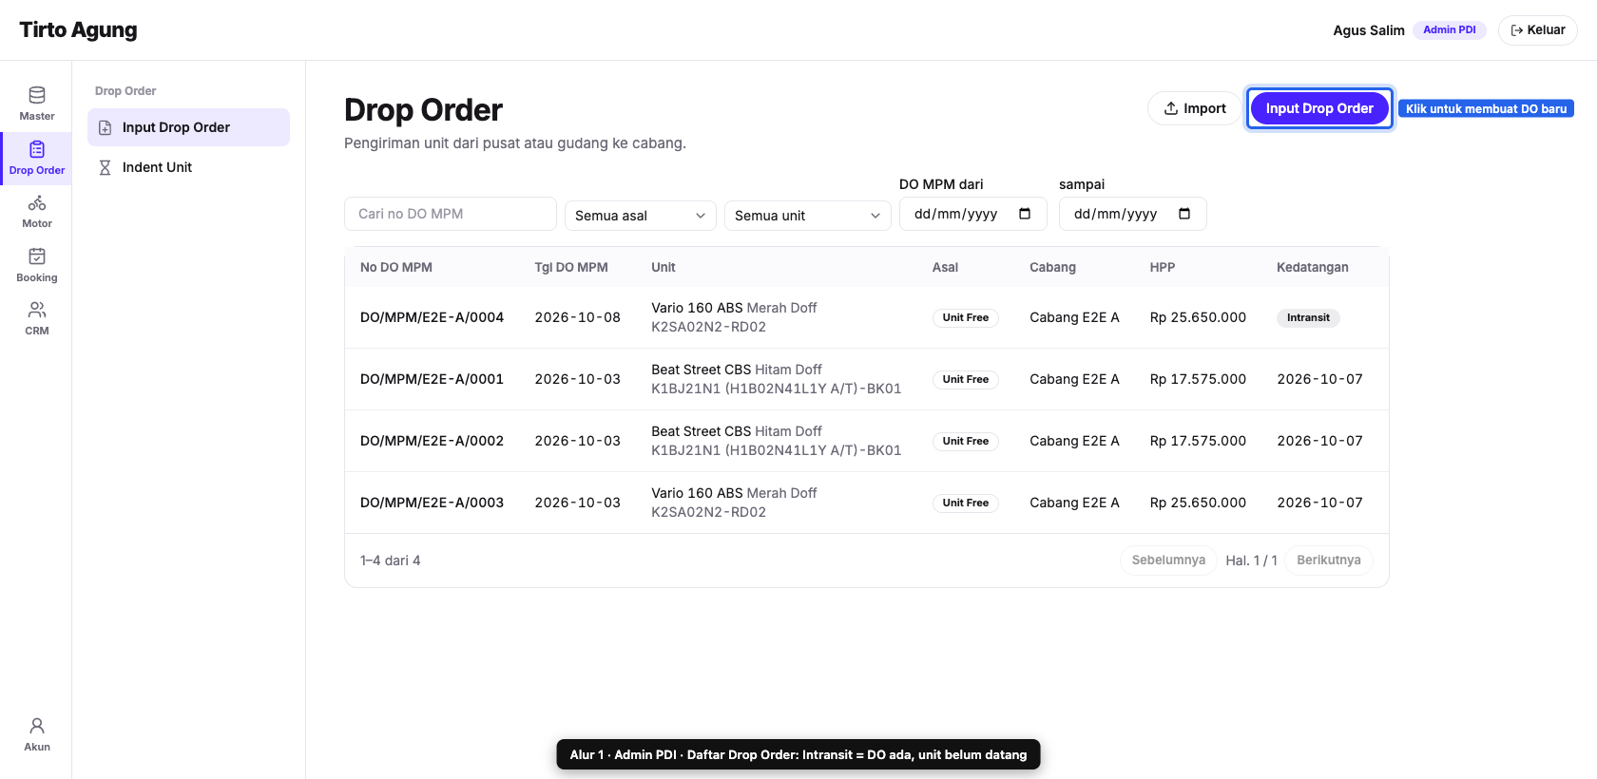Screen dimensions: 1597x779
Task: Click the Hal. 1 / 1 page indicator
Action: click(1251, 560)
